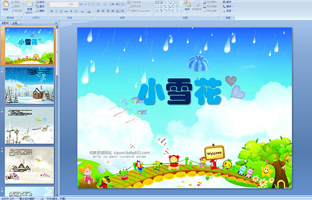312x200 pixels.
Task: Toggle Italic text formatting
Action: pos(56,11)
